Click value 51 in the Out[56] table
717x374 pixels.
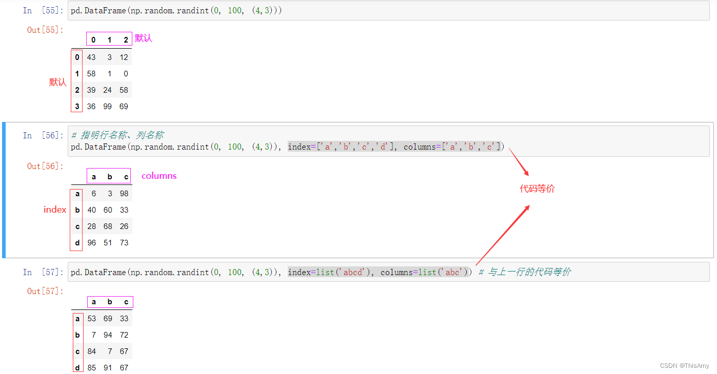point(107,243)
